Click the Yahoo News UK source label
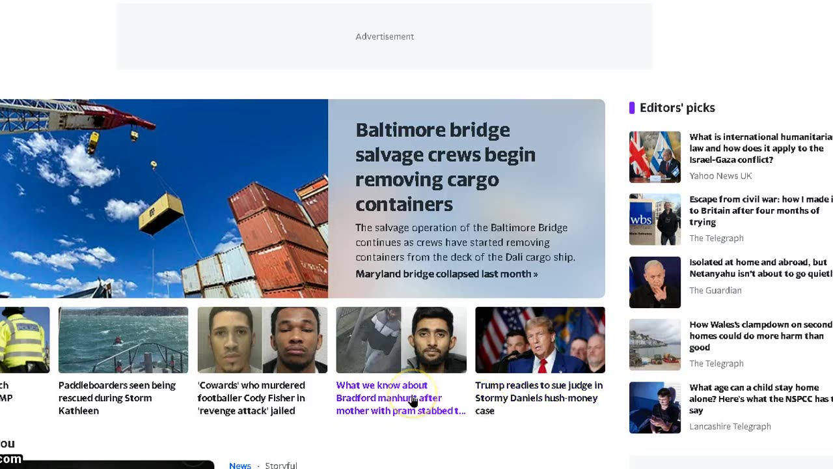This screenshot has width=833, height=469. pos(720,176)
